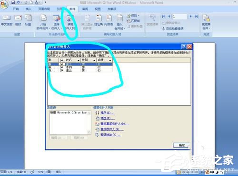Go to the first record arrow
This screenshot has height=176, width=238.
(x=163, y=16)
